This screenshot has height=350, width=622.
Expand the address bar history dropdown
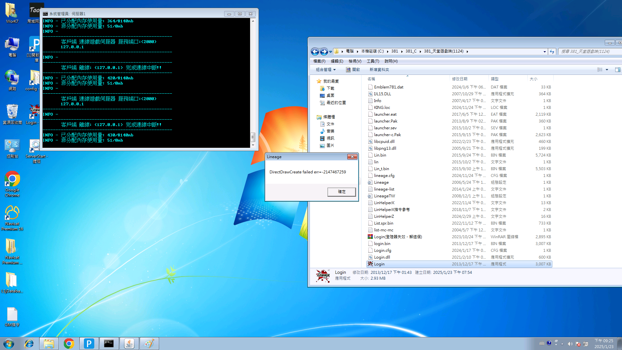pos(545,52)
